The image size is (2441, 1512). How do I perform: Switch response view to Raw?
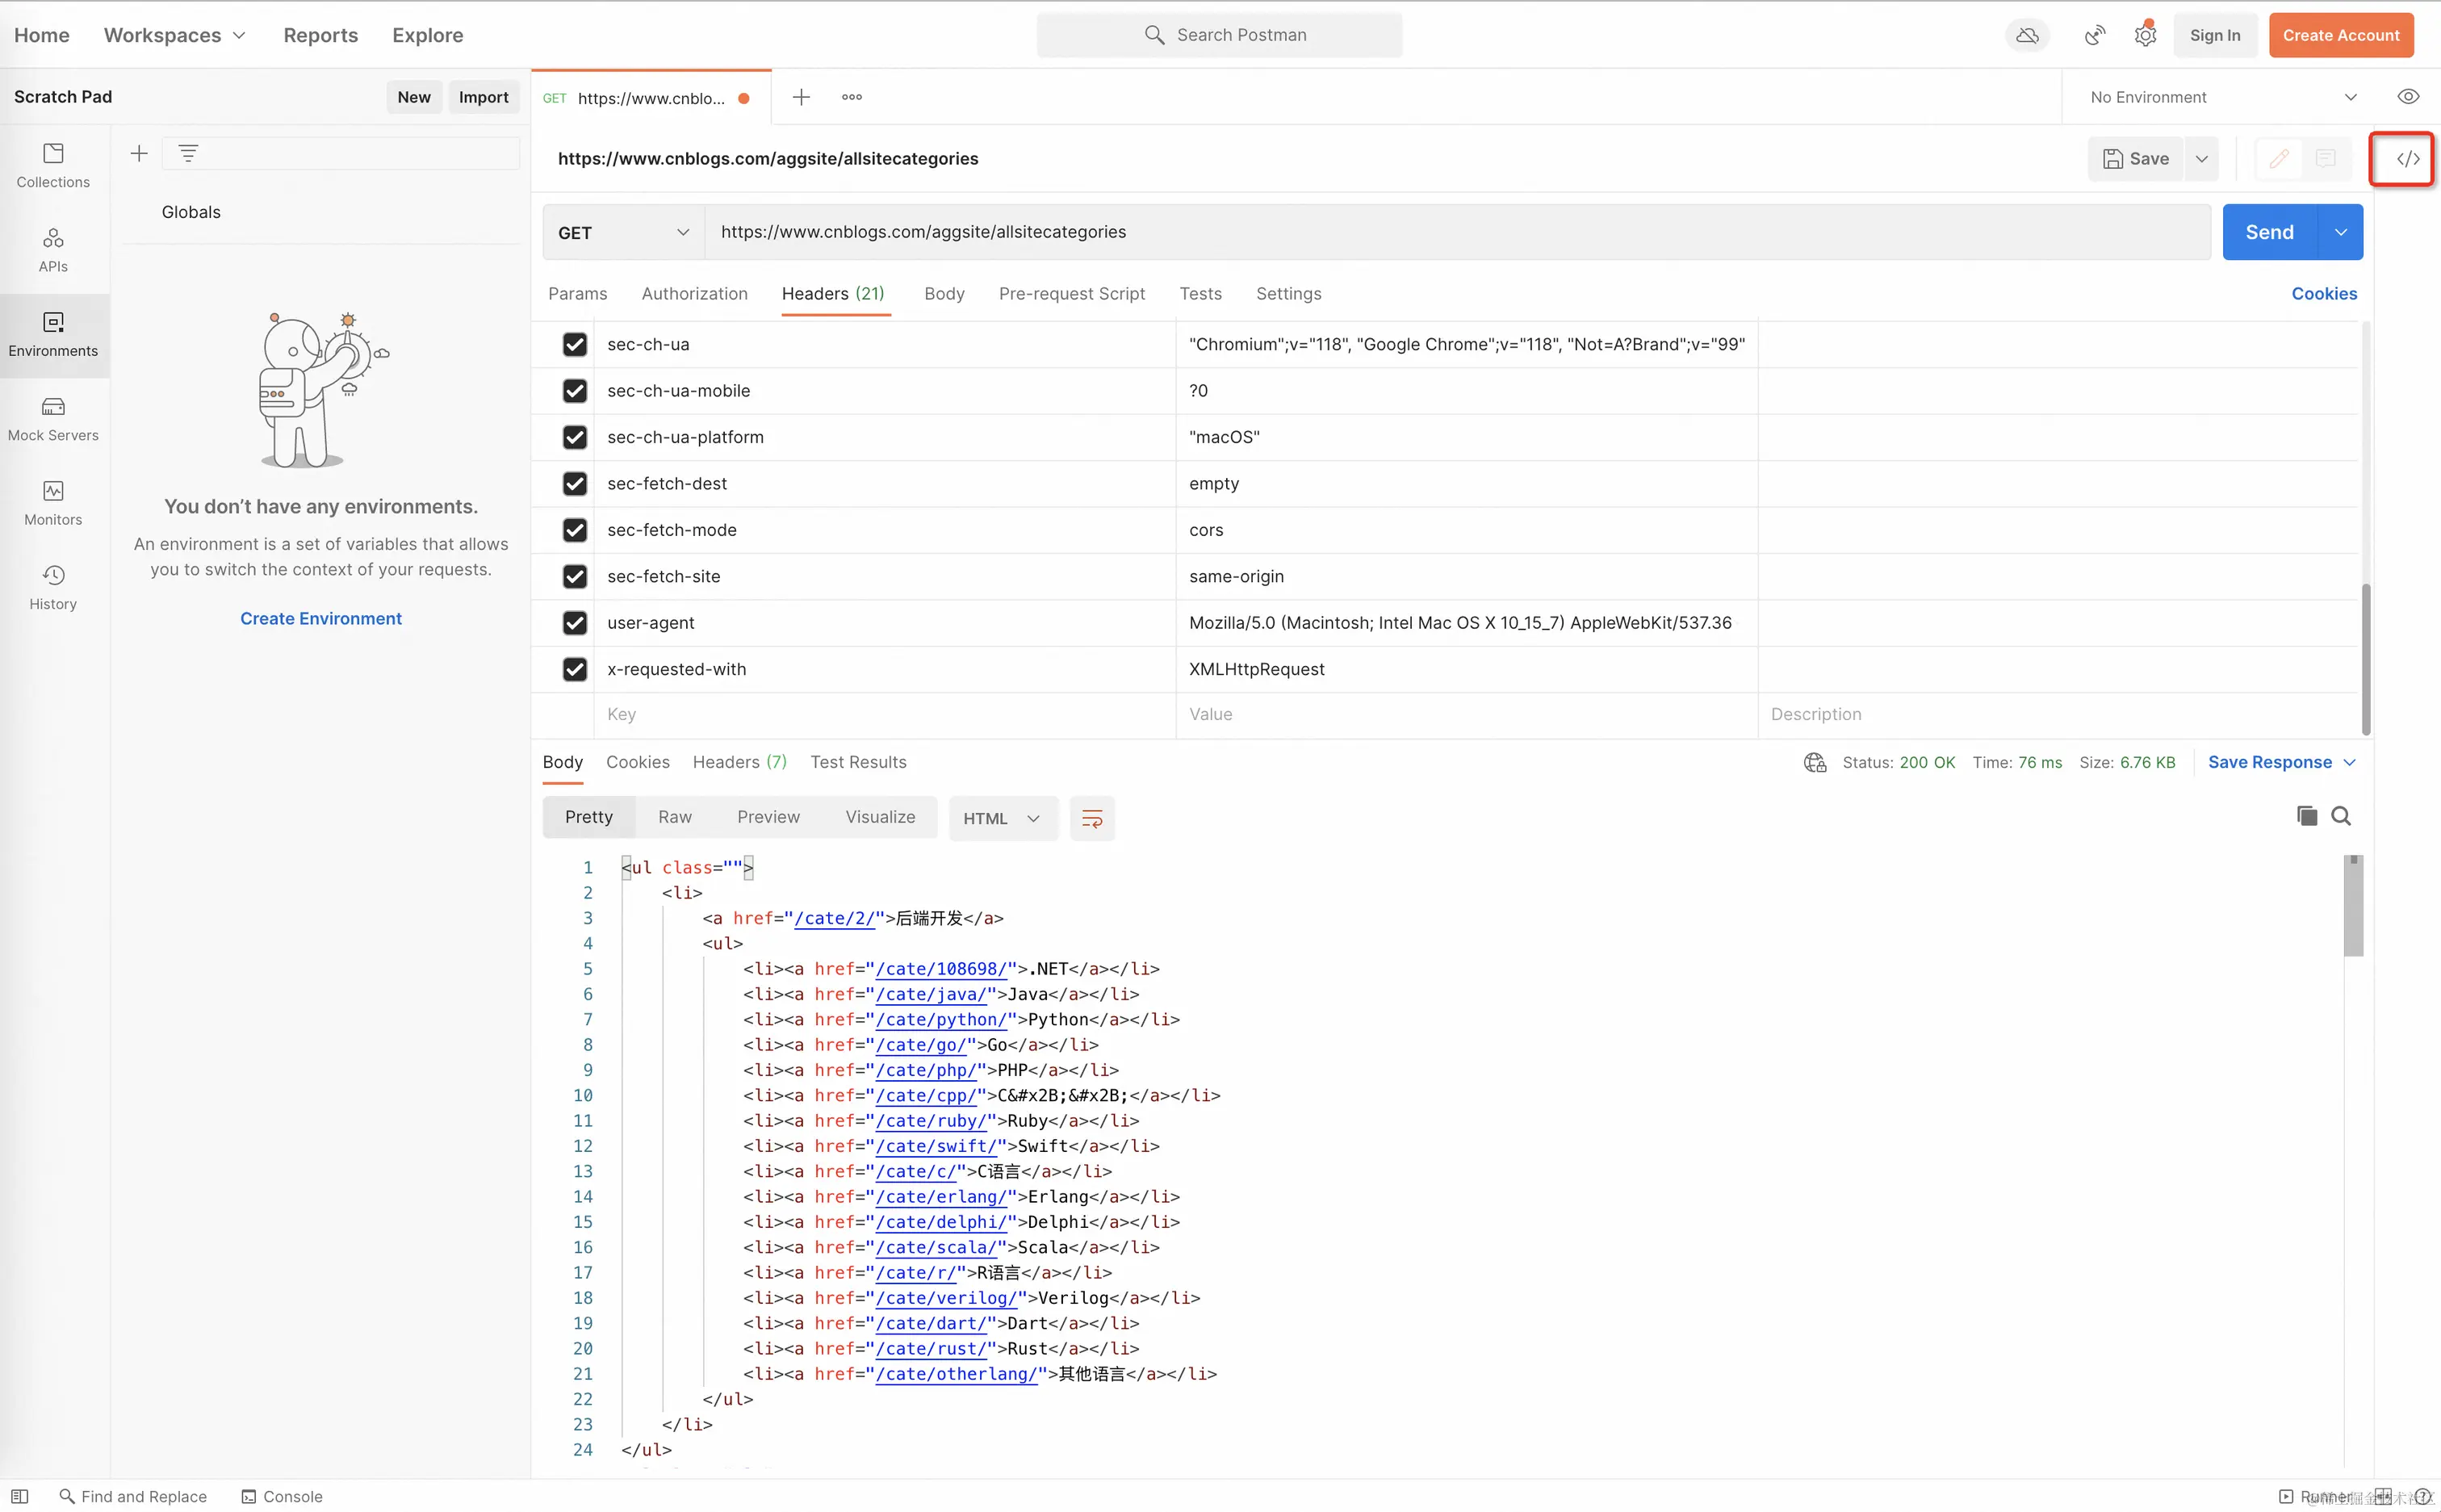(675, 817)
